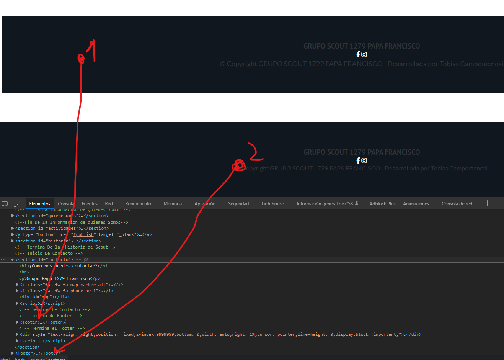The width and height of the screenshot is (504, 360).
Task: Expand the script node before closing section tag
Action: click(17, 341)
